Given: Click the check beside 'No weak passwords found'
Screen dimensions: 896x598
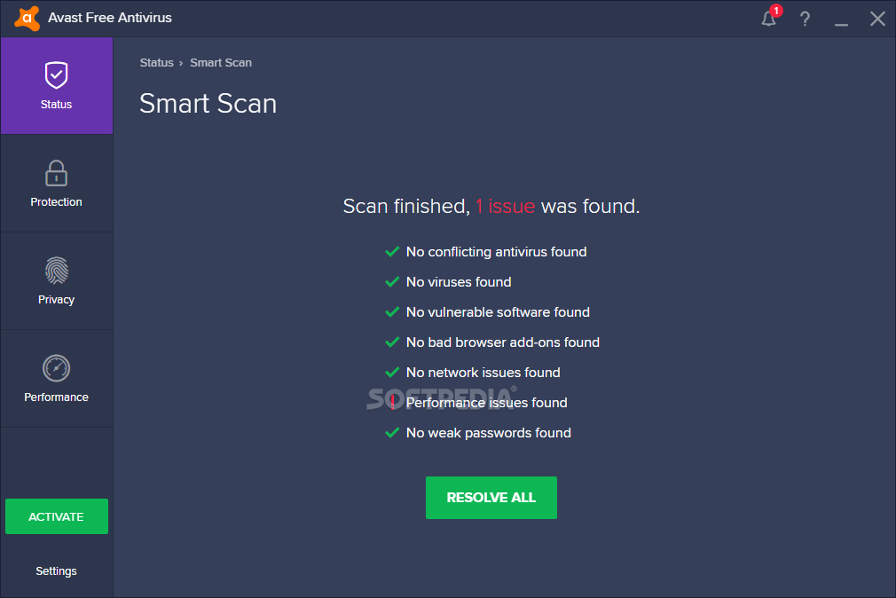Looking at the screenshot, I should tap(392, 433).
